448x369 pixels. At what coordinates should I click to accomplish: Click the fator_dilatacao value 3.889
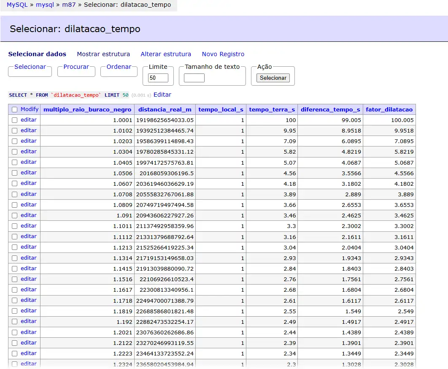click(406, 195)
